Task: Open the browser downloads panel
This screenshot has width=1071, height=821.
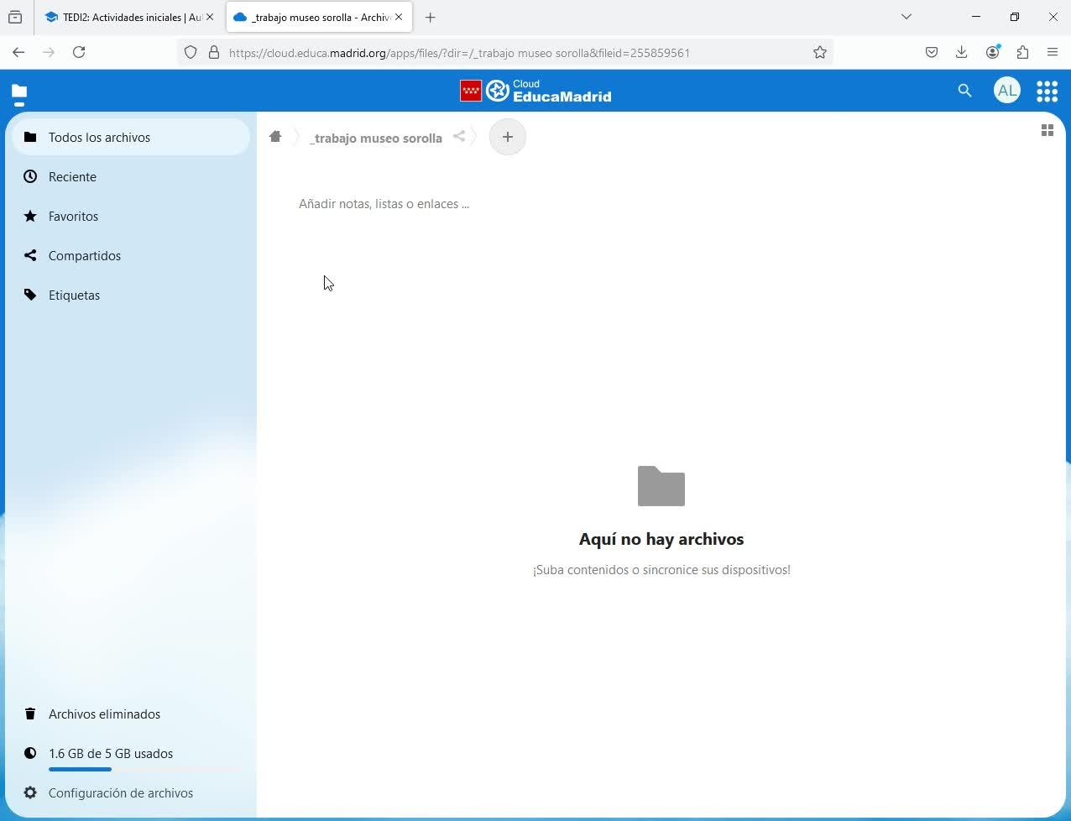Action: click(962, 52)
